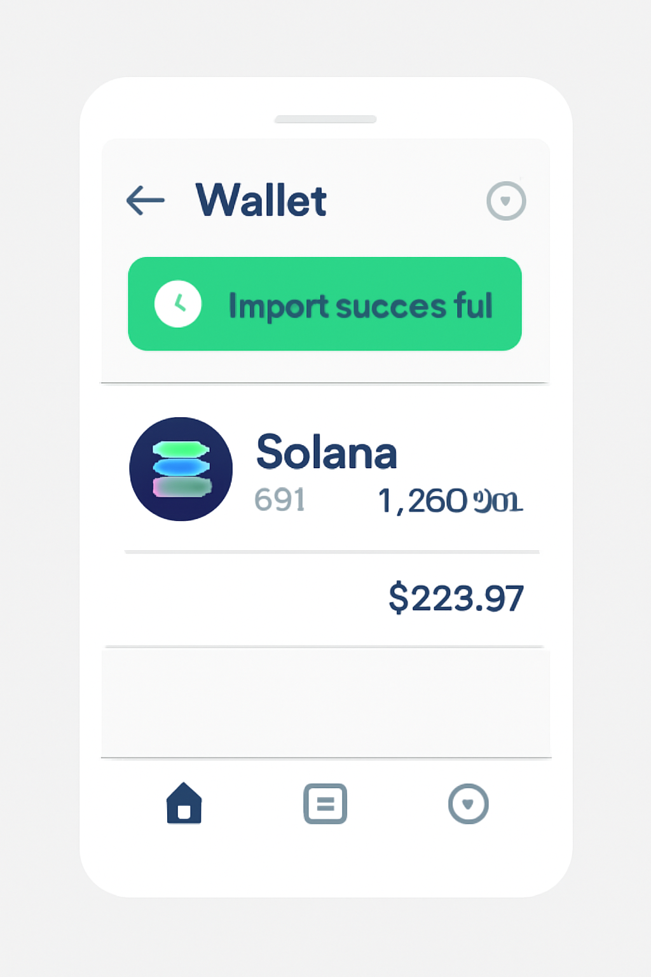Open the heart menu in the Wallet header

pyautogui.click(x=506, y=201)
